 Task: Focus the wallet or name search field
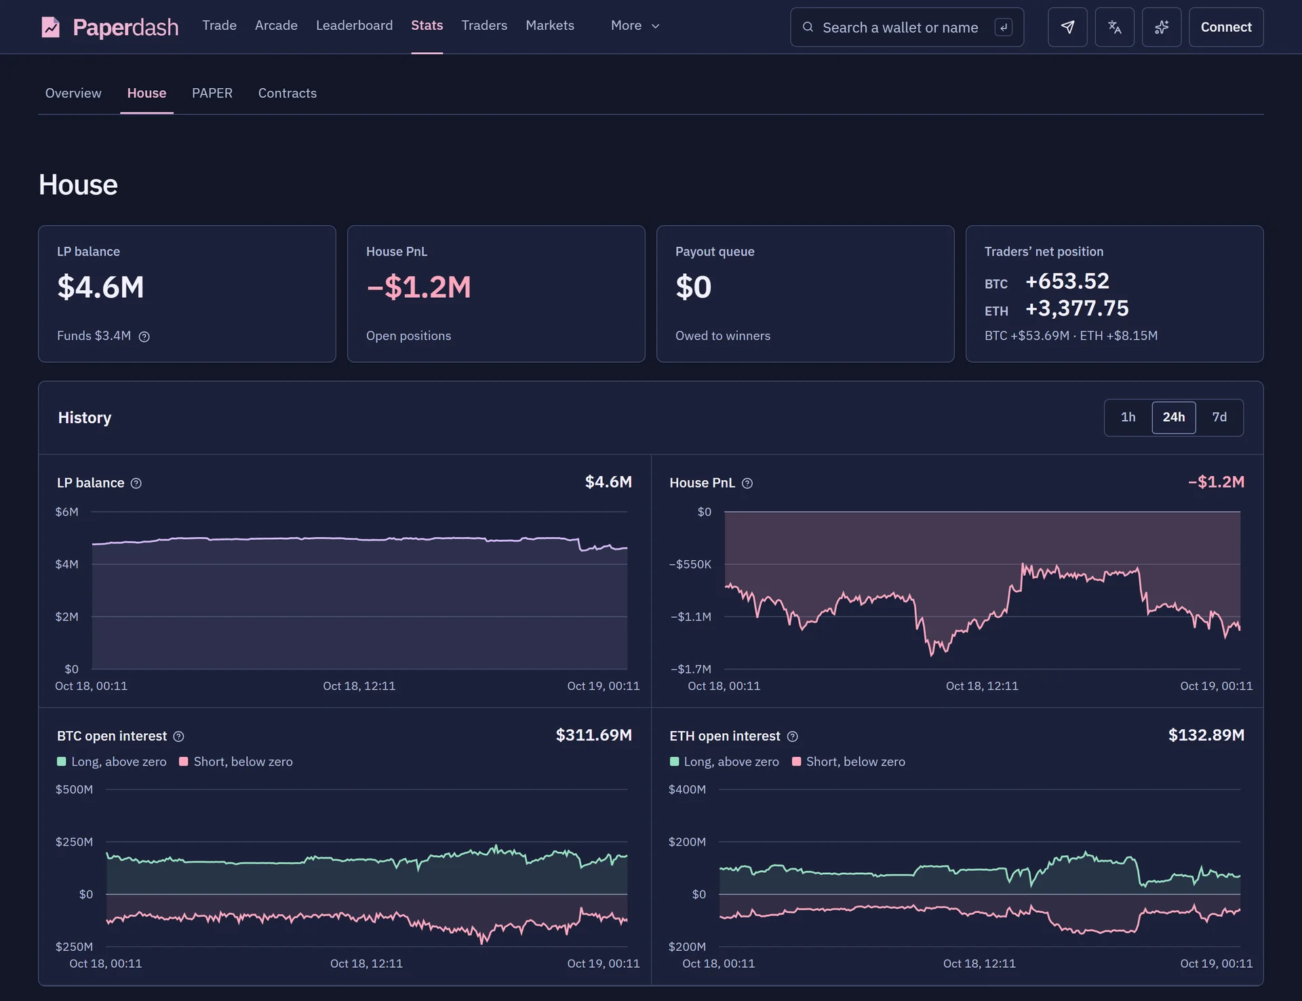pyautogui.click(x=907, y=27)
